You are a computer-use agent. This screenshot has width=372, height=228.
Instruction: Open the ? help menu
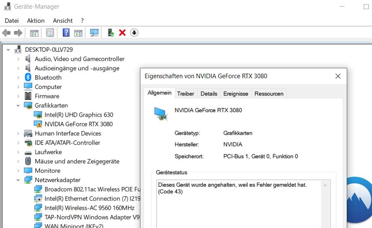tap(82, 21)
